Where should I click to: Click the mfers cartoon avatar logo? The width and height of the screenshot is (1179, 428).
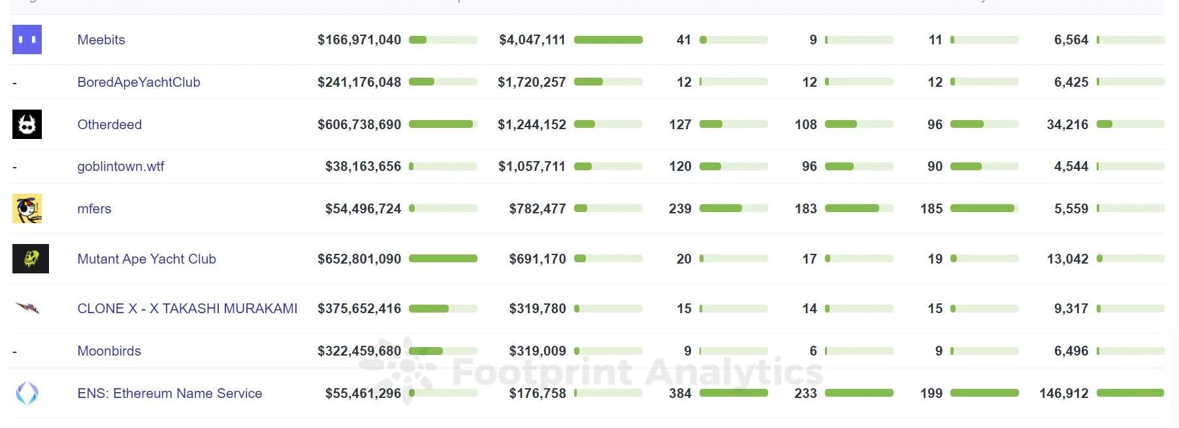[x=27, y=209]
